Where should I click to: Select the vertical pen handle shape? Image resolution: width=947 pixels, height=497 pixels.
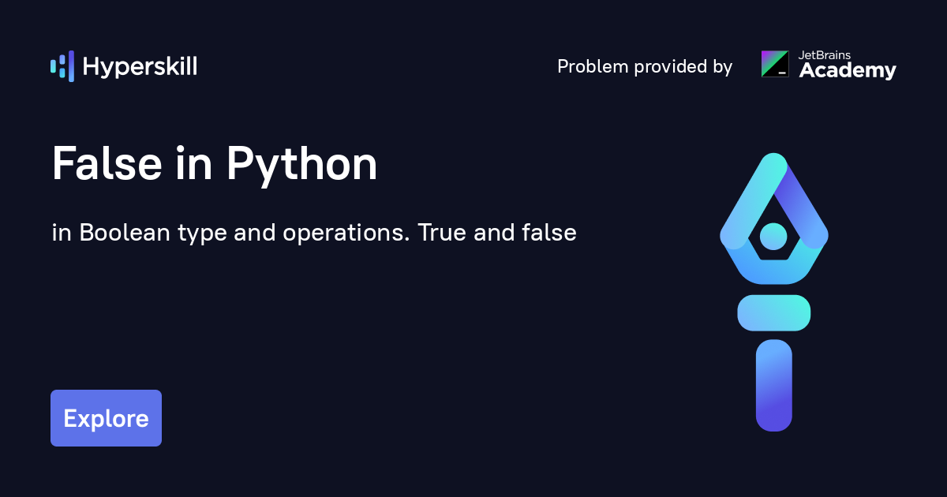coord(773,385)
